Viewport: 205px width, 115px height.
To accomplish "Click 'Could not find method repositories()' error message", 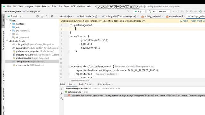I will click(x=138, y=95).
